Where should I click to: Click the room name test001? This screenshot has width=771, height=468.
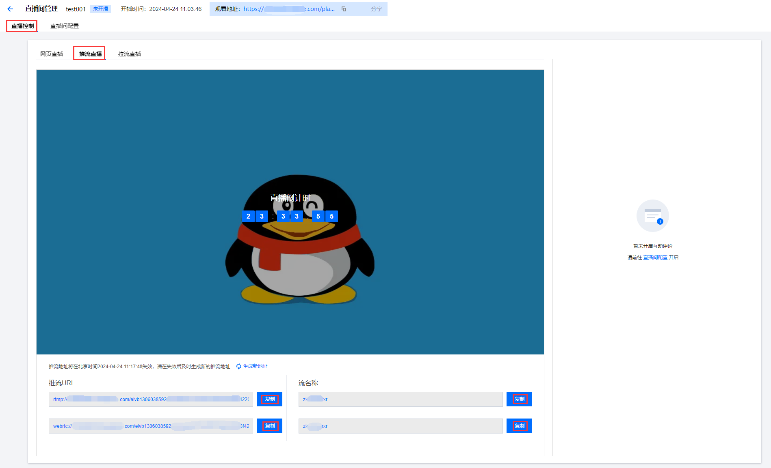76,9
